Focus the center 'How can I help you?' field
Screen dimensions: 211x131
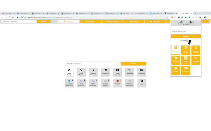click(92, 64)
